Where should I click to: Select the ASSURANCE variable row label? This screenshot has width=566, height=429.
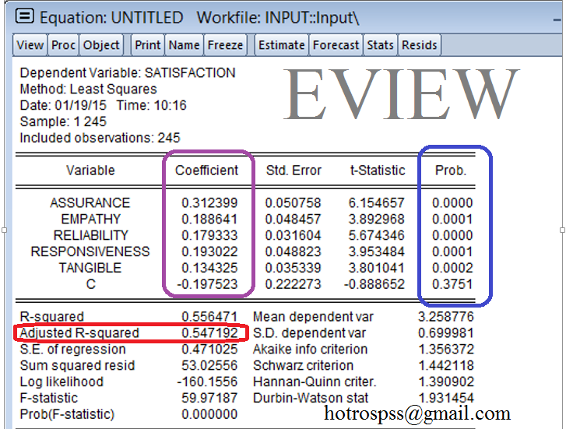[90, 202]
